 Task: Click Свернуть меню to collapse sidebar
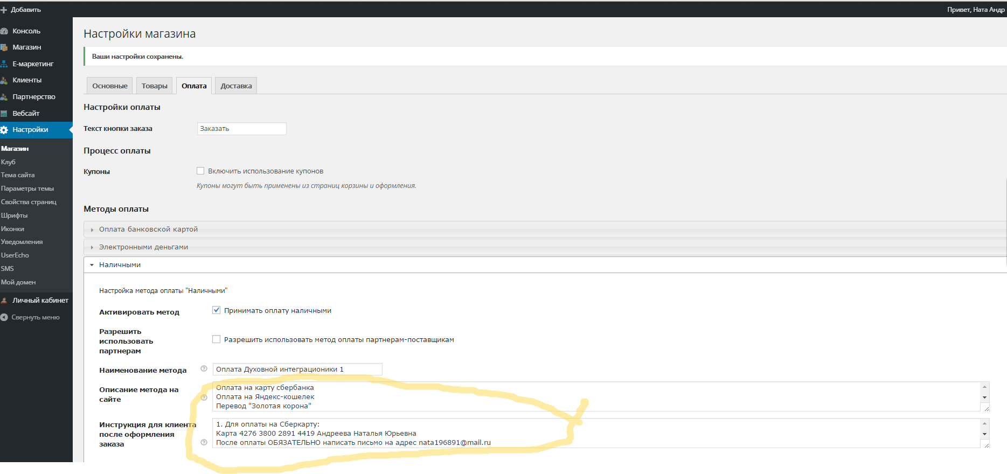35,317
